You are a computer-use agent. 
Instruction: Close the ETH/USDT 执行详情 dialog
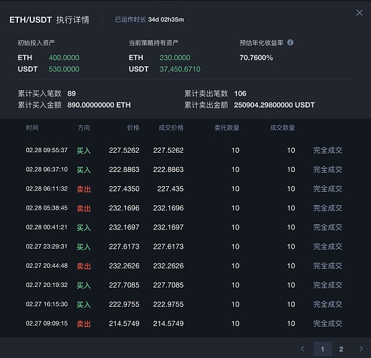tap(359, 13)
